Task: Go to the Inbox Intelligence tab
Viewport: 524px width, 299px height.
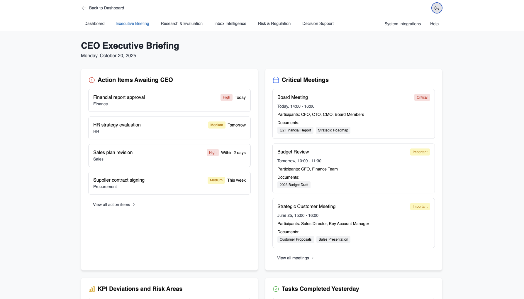Action: click(x=230, y=23)
